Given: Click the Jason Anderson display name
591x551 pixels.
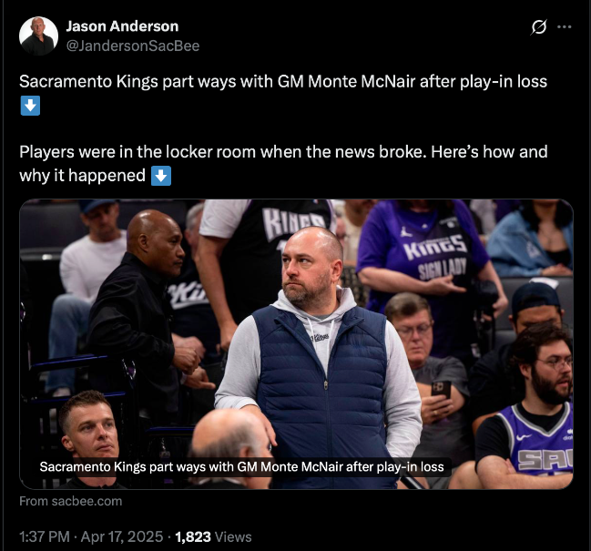Looking at the screenshot, I should [122, 26].
